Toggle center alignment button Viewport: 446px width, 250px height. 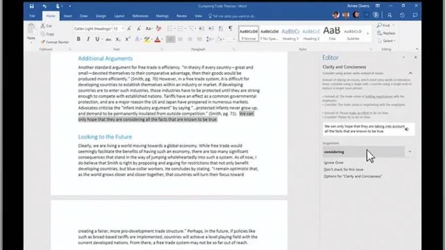coord(180,39)
